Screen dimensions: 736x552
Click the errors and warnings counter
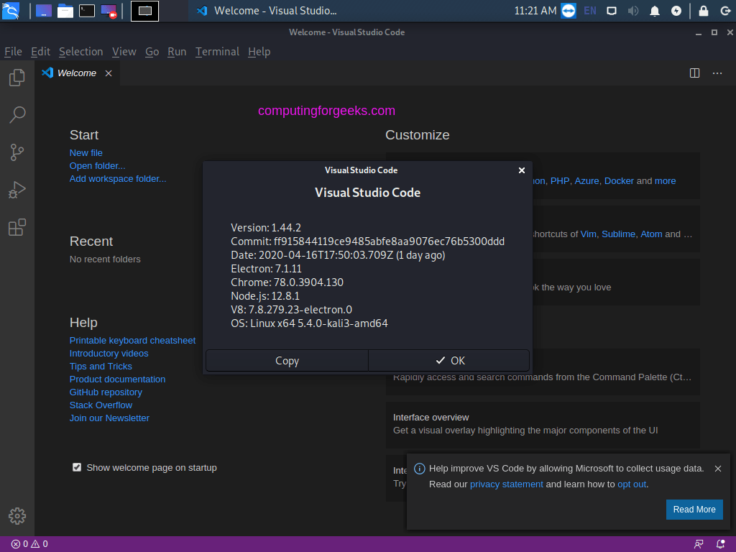point(29,544)
